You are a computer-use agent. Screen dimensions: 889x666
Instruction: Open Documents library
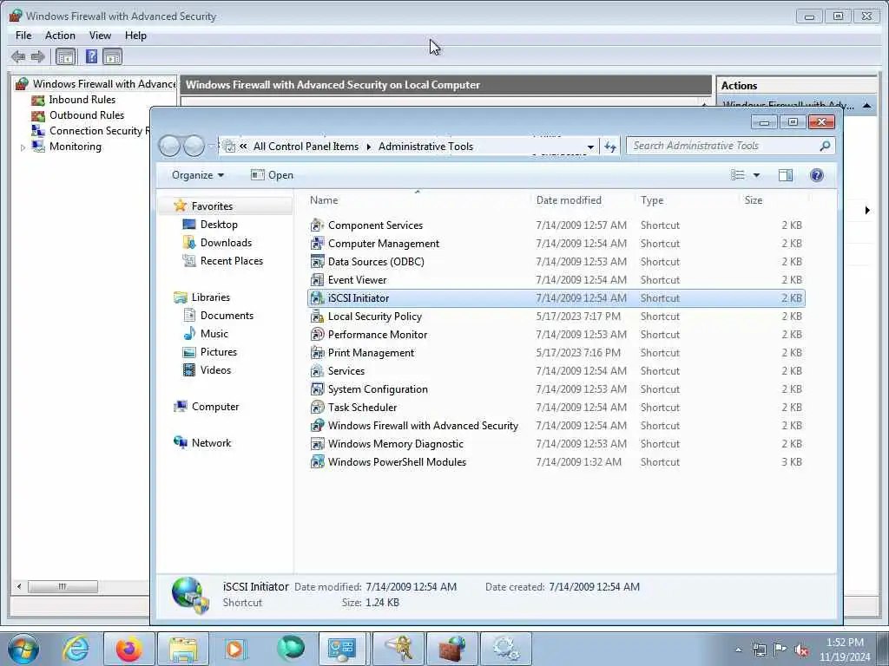point(227,316)
